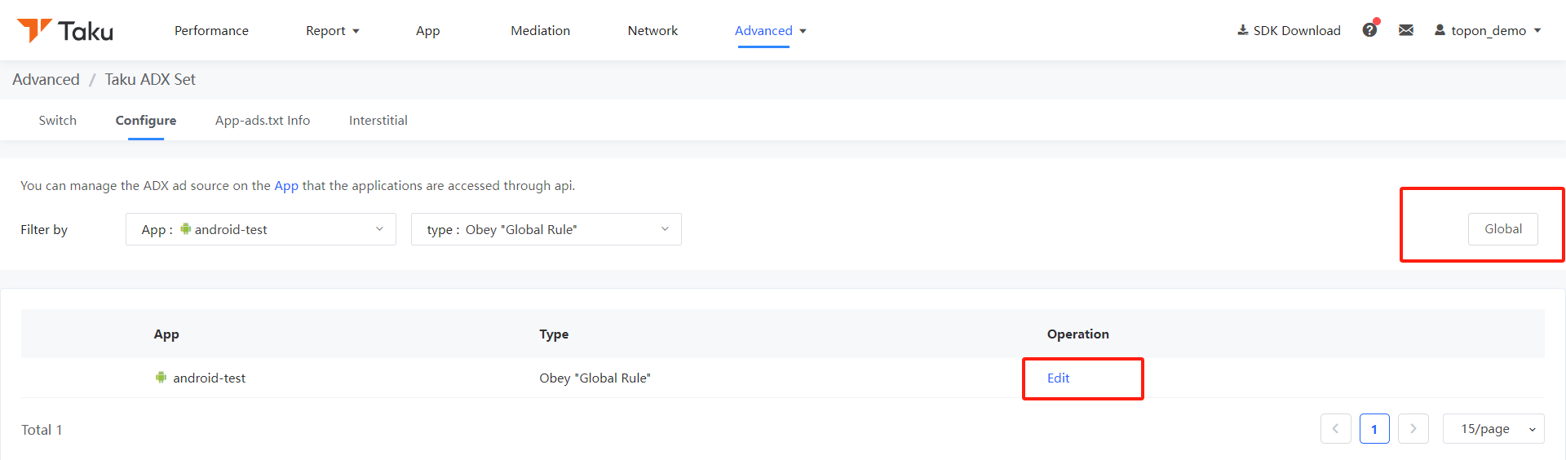Click the Operation column header
The height and width of the screenshot is (460, 1566).
pyautogui.click(x=1077, y=334)
